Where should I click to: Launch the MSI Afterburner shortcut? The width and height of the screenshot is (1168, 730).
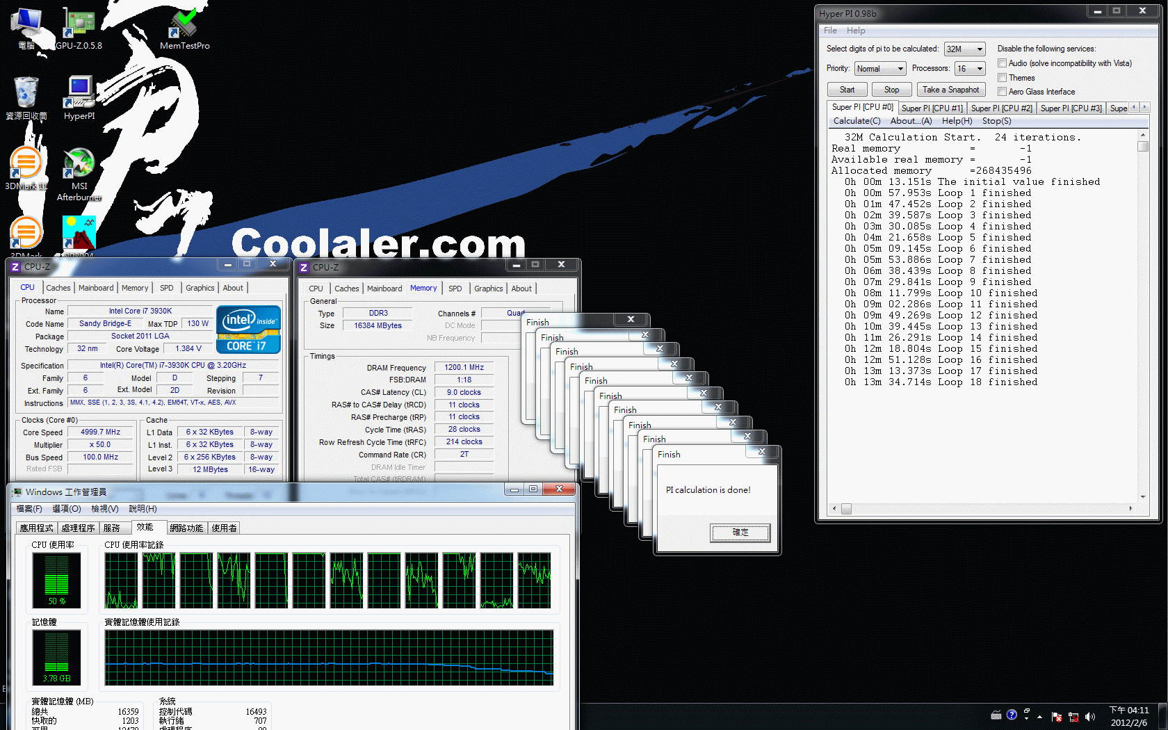[79, 174]
